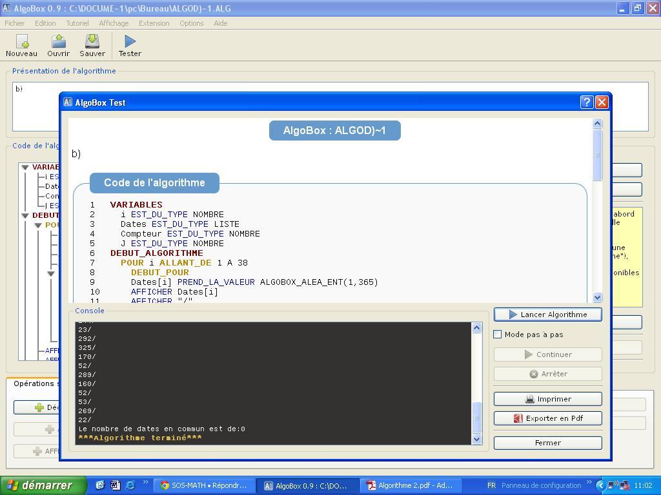Screen dimensions: 661x495
Task: Click the Ouvrir folder icon
Action: click(58, 42)
